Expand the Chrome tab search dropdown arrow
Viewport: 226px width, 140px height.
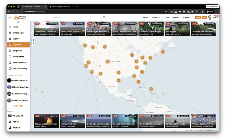tap(18, 6)
